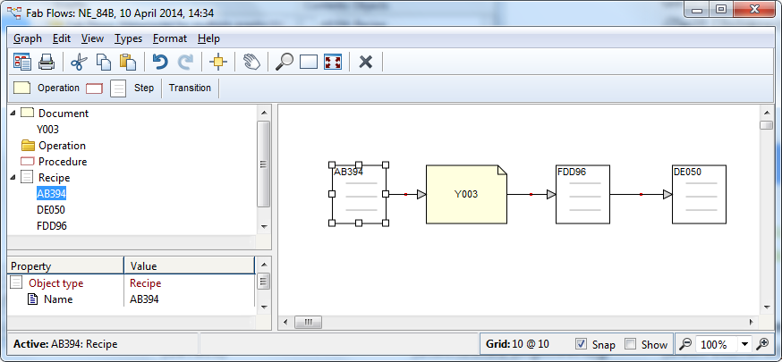Disable the Snap checkbox

[x=581, y=344]
